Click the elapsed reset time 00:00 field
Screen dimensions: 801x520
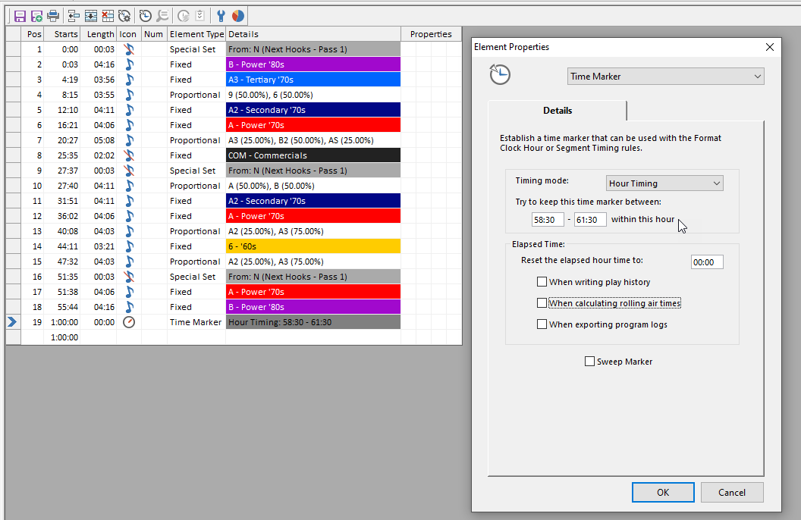pyautogui.click(x=707, y=262)
